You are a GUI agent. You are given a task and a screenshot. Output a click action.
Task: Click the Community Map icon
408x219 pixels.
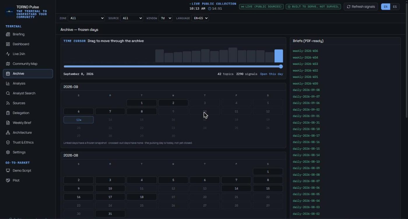tap(8, 64)
